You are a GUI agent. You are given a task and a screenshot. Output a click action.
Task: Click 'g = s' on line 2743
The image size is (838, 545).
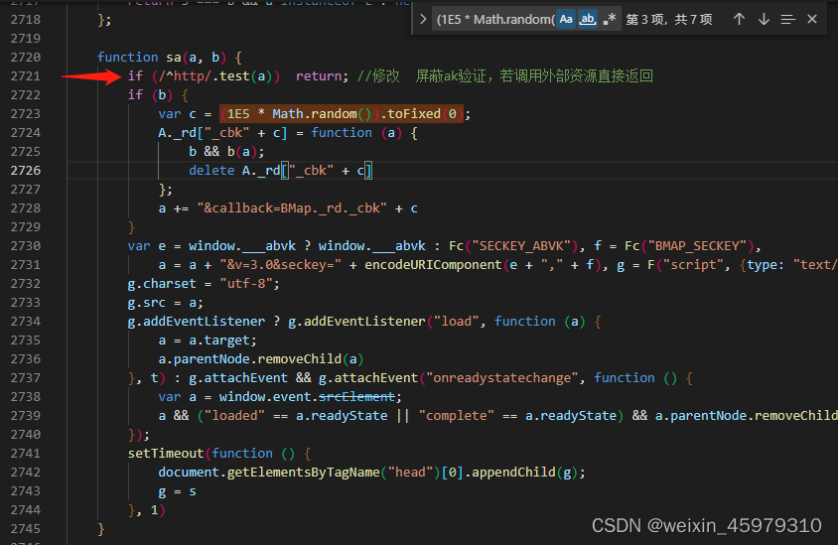click(178, 491)
